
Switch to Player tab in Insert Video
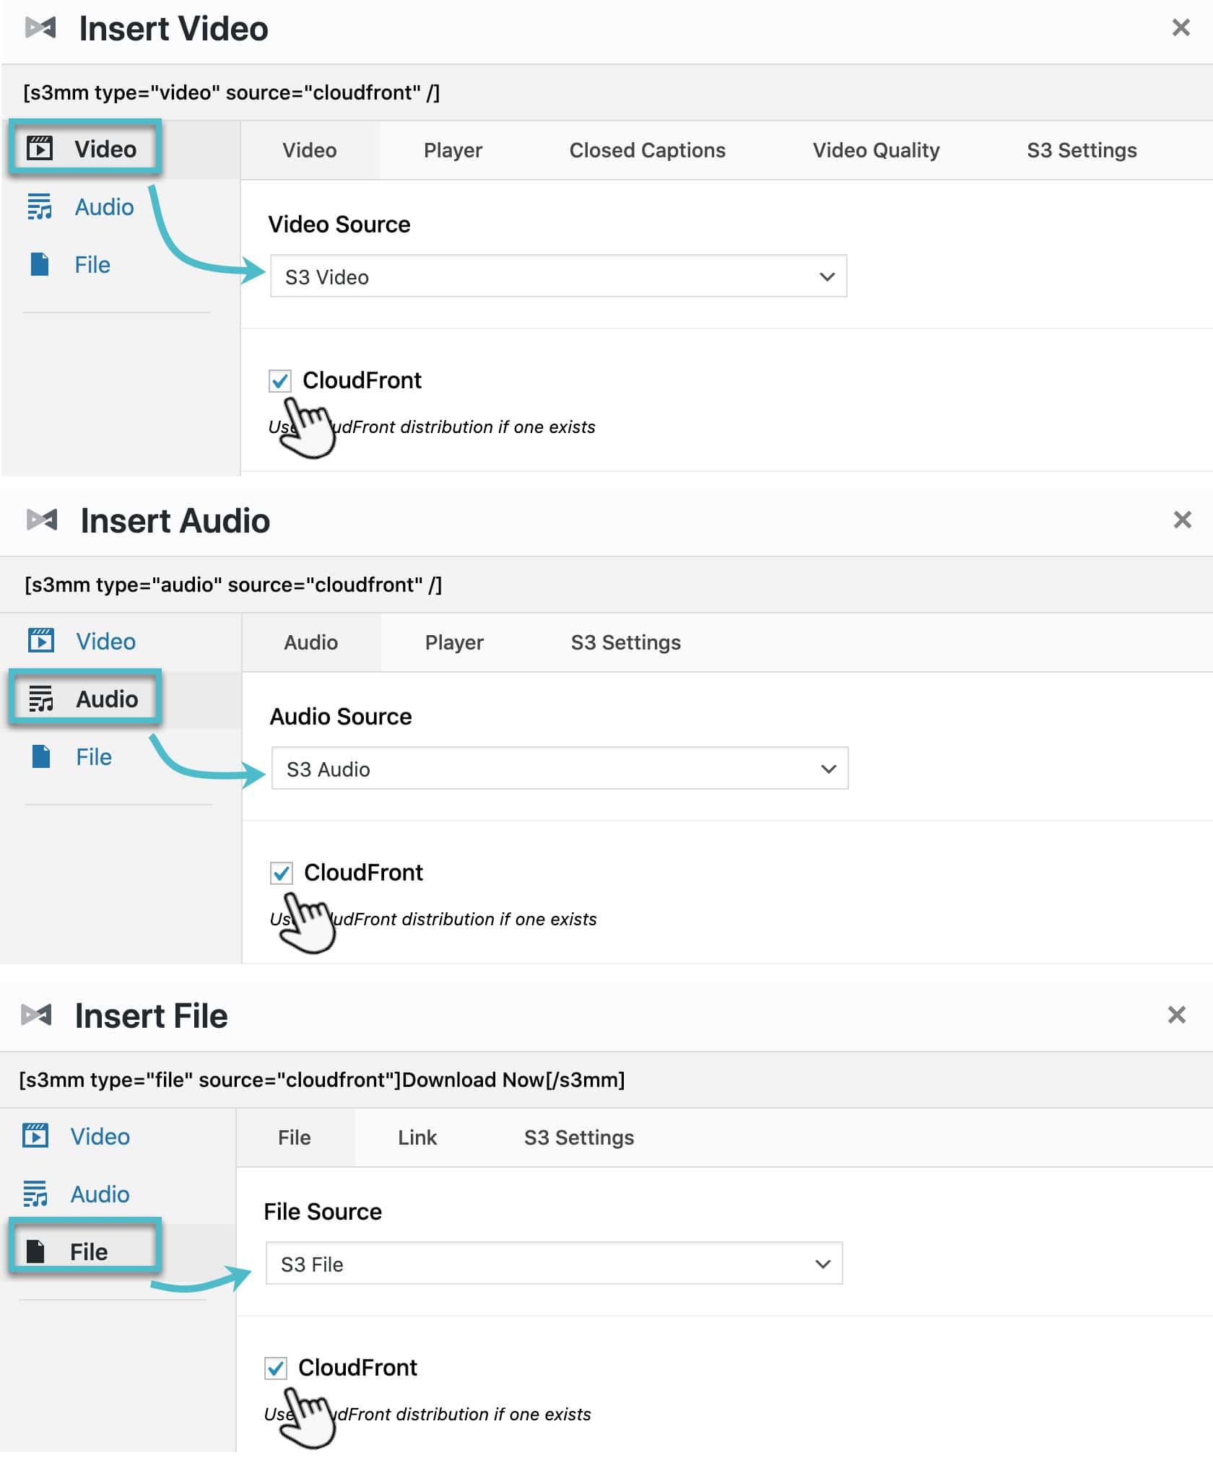[453, 150]
